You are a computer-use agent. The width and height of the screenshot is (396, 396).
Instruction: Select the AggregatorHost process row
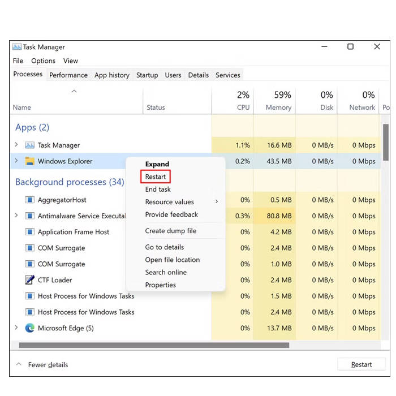62,200
